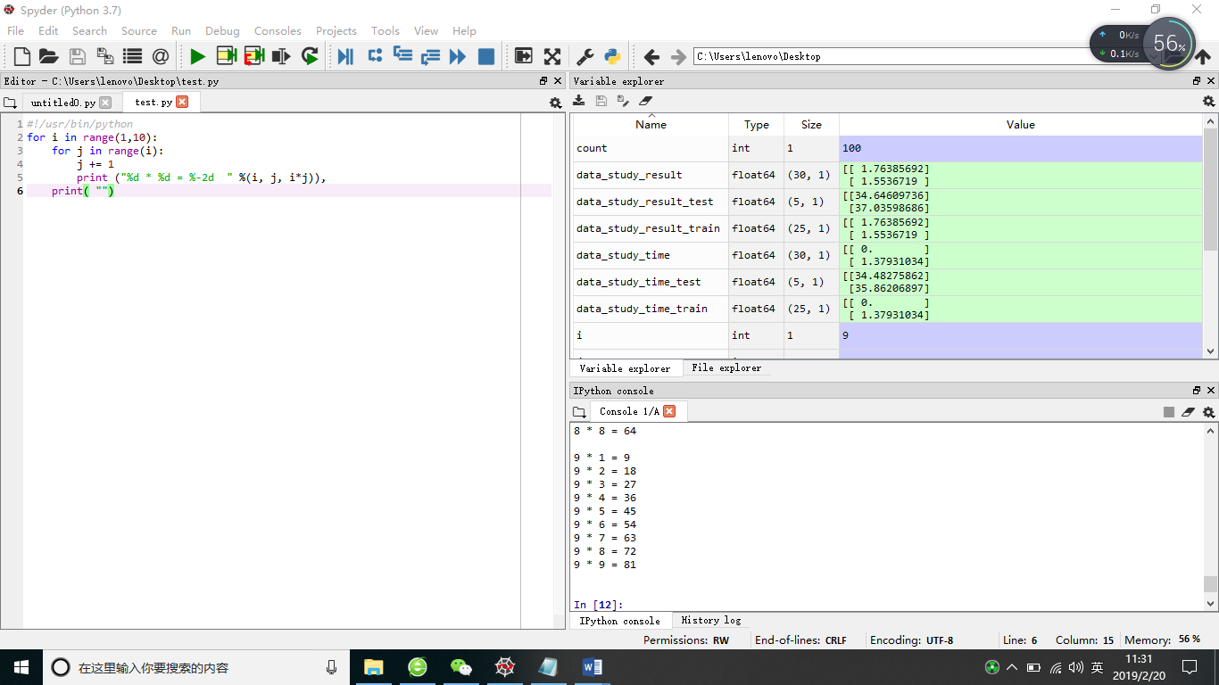Sort variables by the Name header
The image size is (1219, 685).
pos(651,125)
